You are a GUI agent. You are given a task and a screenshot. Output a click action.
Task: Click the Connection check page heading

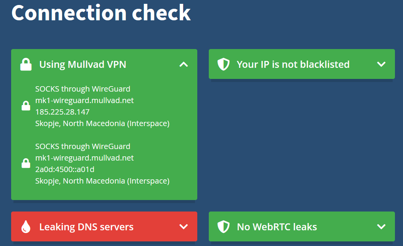click(x=101, y=13)
